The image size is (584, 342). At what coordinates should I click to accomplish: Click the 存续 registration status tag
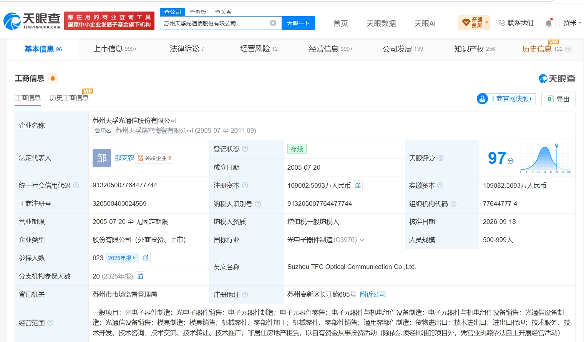(x=297, y=149)
